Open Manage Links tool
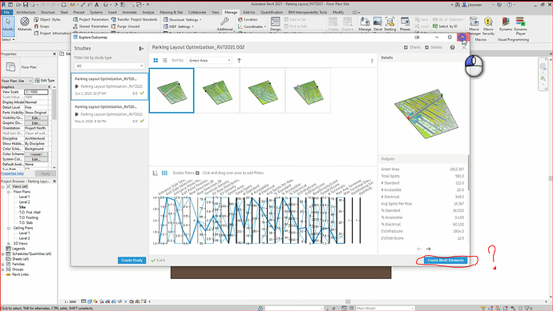This screenshot has width=553, height=311. (365, 24)
